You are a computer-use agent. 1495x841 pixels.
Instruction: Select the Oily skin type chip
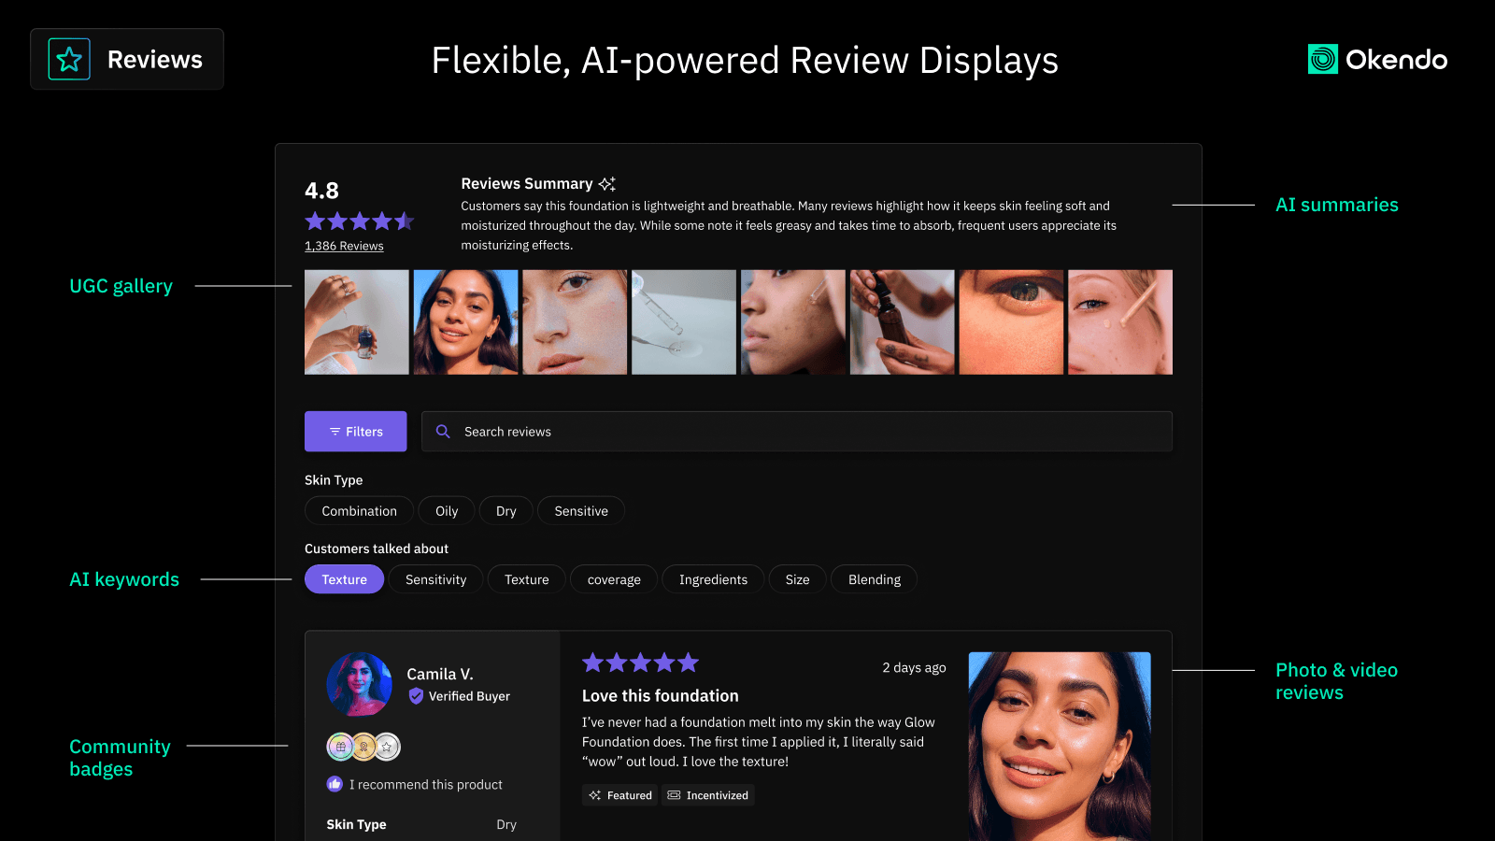click(447, 511)
